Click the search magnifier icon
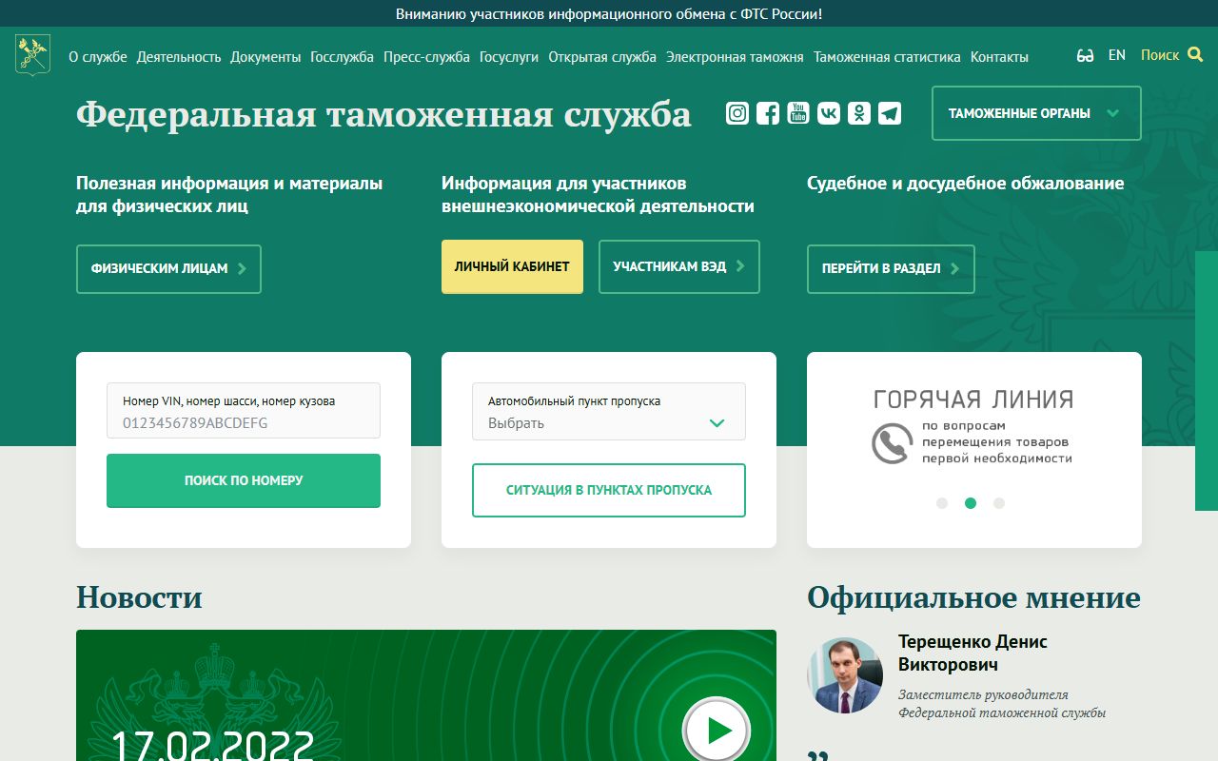 1196,55
